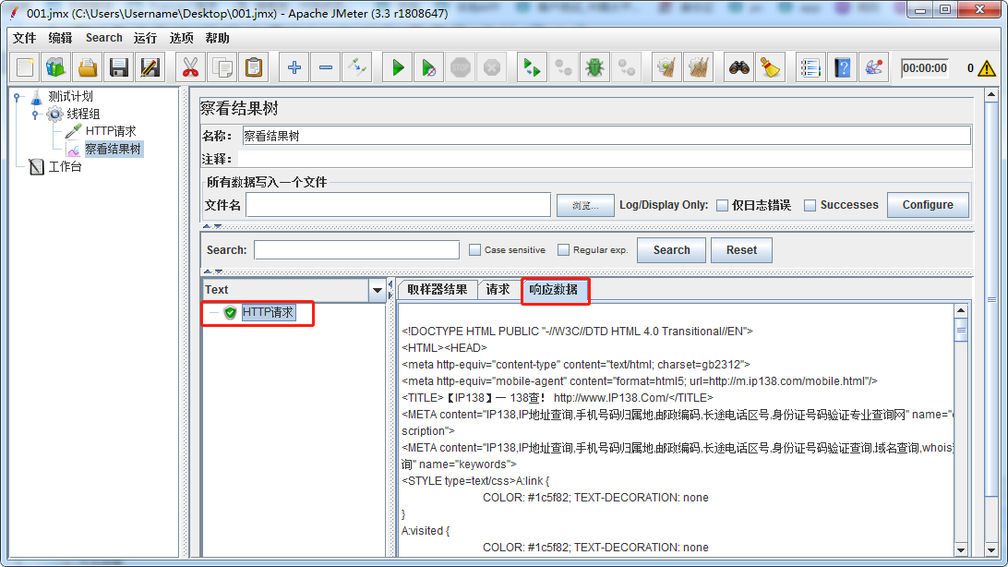
Task: Click the Remote start all icon
Action: 533,67
